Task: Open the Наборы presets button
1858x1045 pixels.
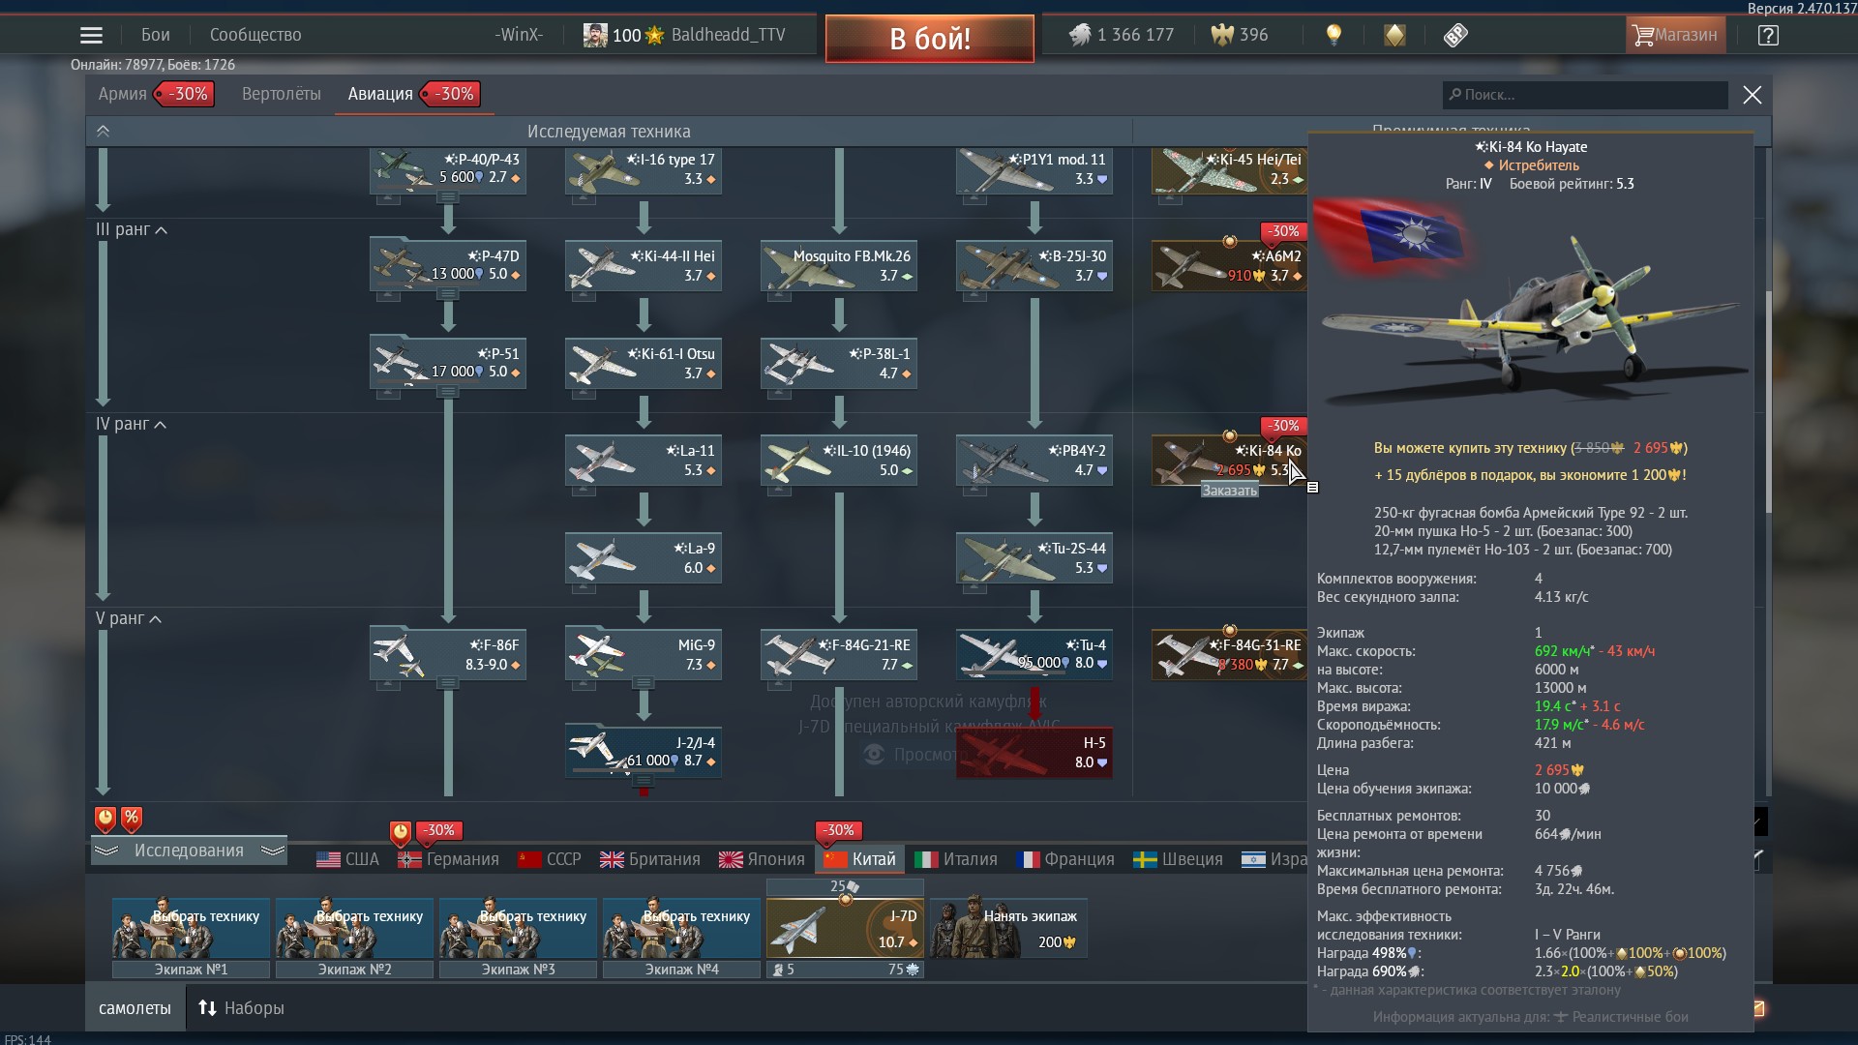Action: pos(241,1008)
